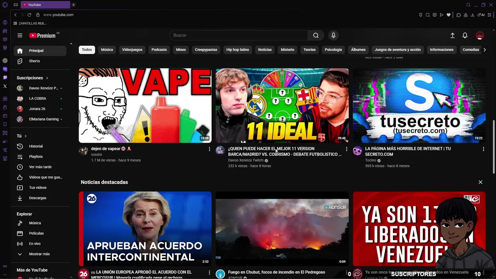
Task: Open a new browser tab with plus
Action: tap(73, 5)
